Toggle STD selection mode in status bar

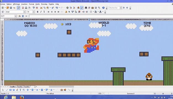[x=100, y=94]
